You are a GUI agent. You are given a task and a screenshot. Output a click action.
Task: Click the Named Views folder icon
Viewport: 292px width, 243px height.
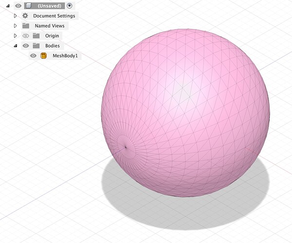pos(26,26)
